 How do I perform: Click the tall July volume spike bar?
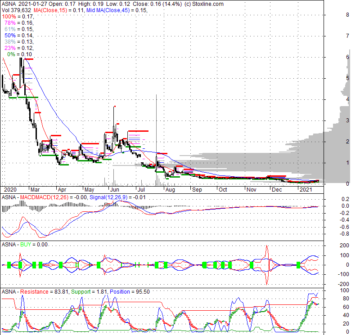(x=156, y=140)
